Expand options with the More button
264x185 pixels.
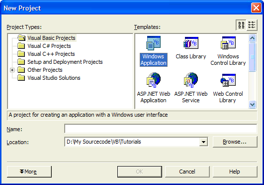click(29, 172)
